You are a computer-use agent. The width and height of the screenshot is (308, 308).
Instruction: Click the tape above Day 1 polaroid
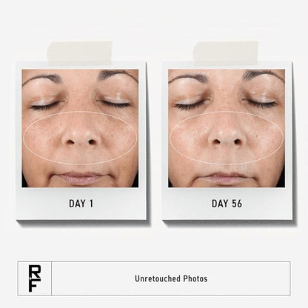(80, 53)
